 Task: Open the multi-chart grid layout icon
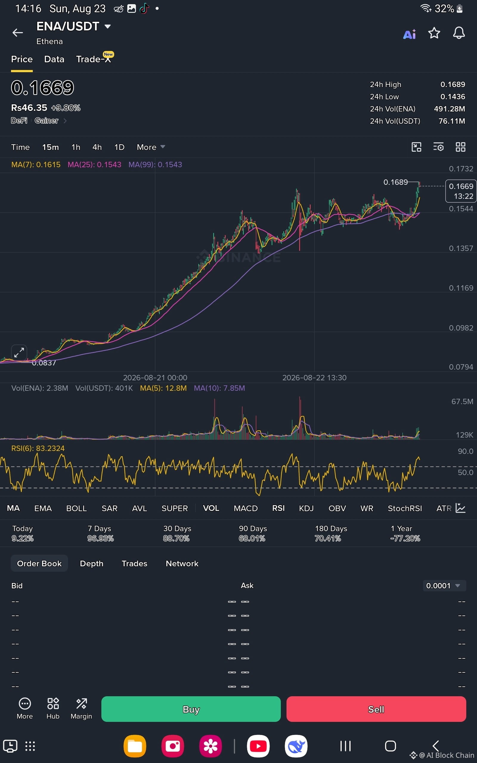[461, 147]
